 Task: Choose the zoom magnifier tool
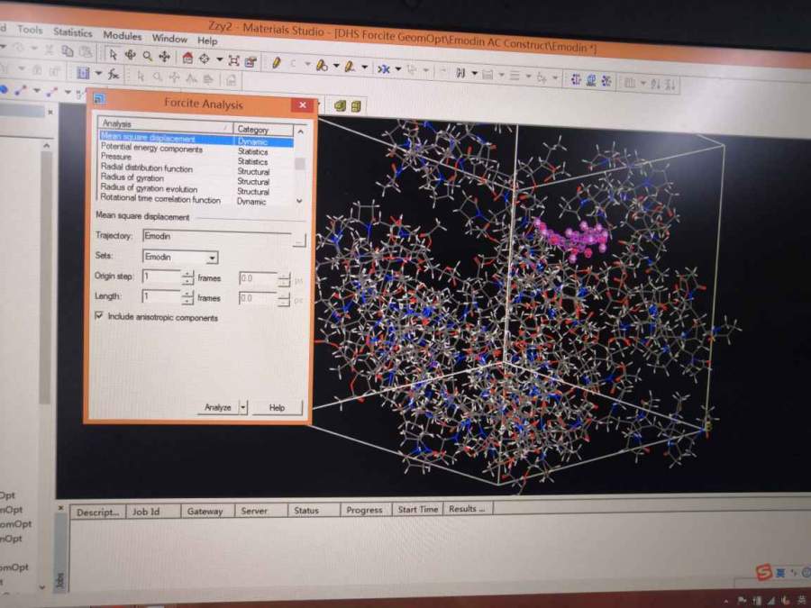147,57
